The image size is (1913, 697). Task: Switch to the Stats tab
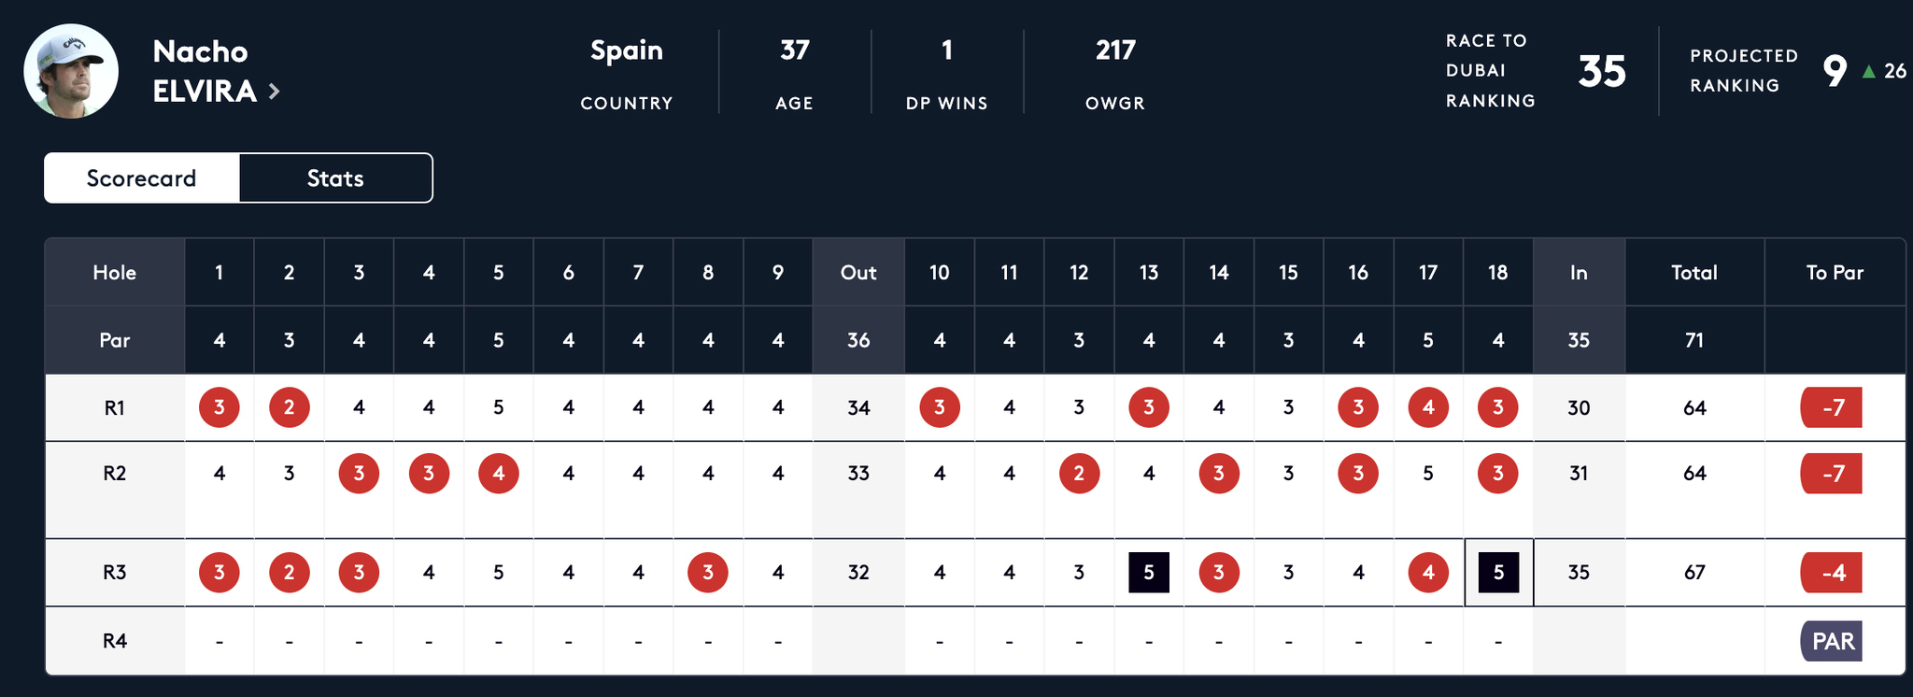tap(335, 178)
